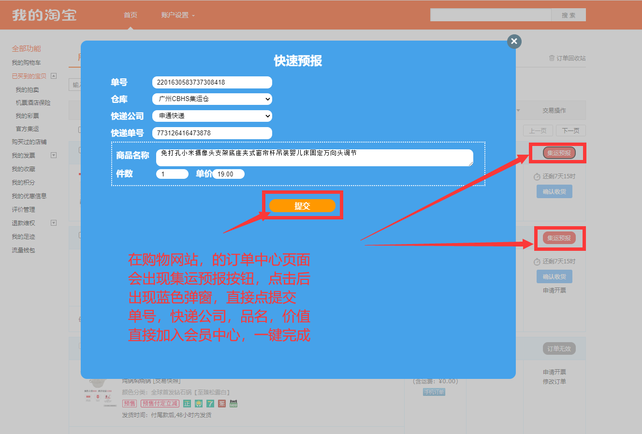Viewport: 642px width, 434px height.
Task: Click the 颜色分类 product attribute text
Action: click(x=176, y=392)
